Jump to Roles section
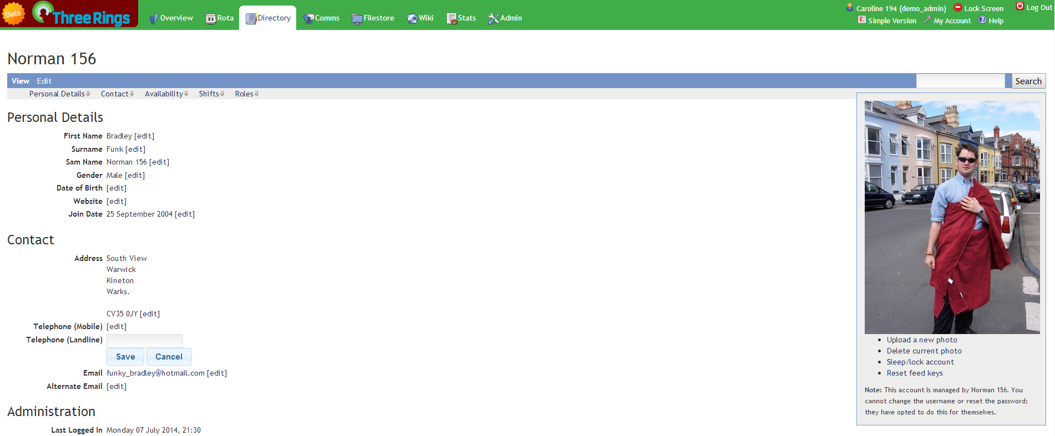The image size is (1055, 436). [x=247, y=94]
